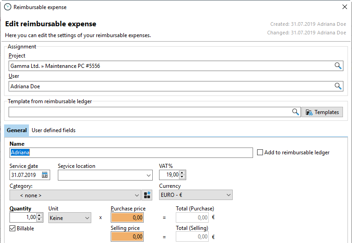Click the Name text field containing Adriana
Screen dimensions: 352x243
131,153
